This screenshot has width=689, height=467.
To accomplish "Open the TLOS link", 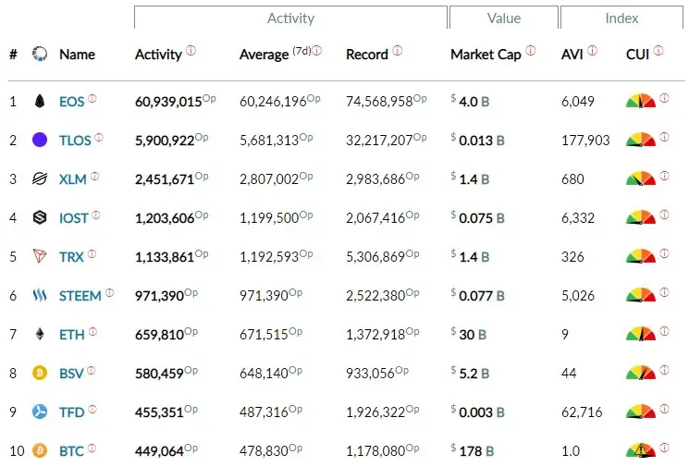I will click(75, 141).
